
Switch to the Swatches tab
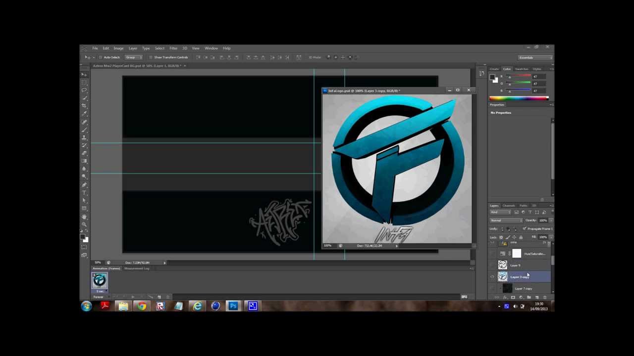[522, 69]
